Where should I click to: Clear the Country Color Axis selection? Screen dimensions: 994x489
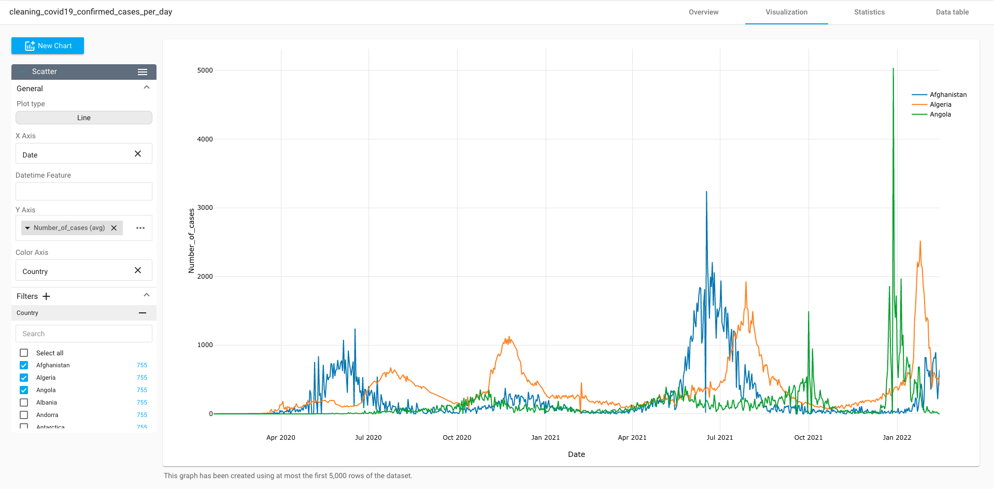point(138,270)
